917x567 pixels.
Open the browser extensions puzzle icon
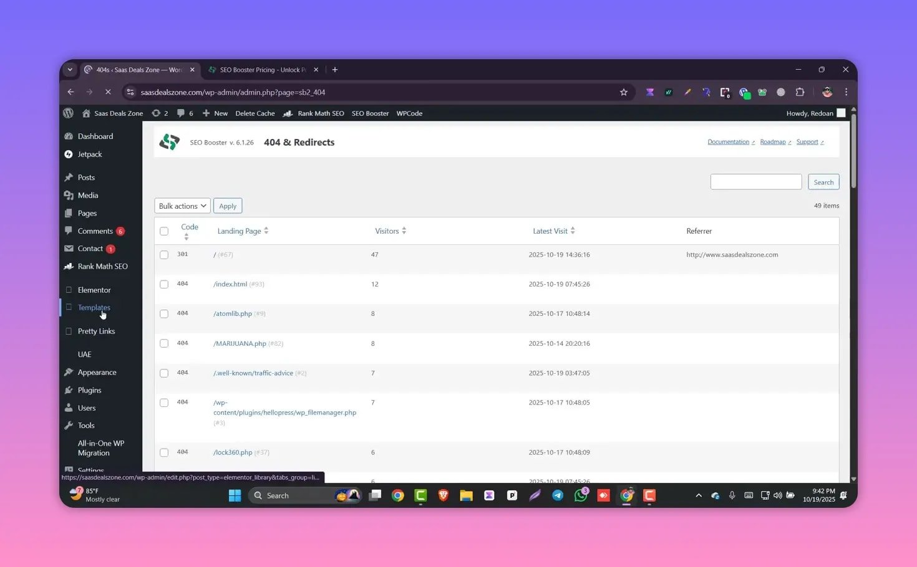click(x=800, y=92)
